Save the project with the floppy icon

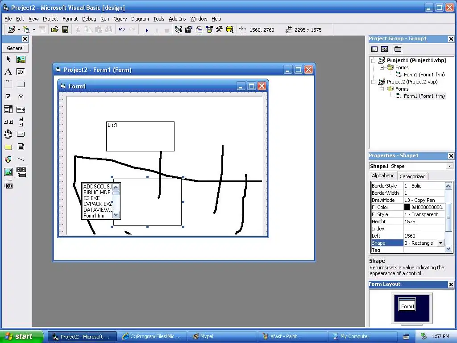(65, 30)
